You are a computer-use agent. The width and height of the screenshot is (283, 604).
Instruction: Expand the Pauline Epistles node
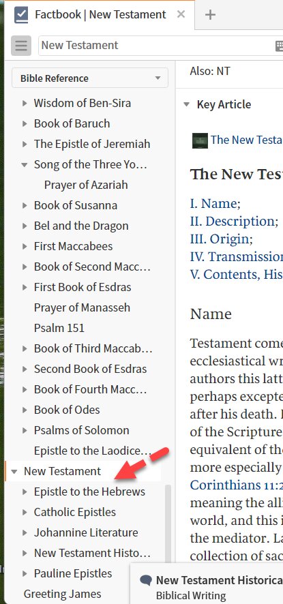tap(25, 573)
